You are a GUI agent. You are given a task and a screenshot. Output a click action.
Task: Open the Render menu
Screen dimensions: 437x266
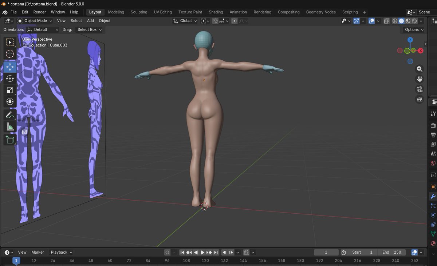pos(39,12)
